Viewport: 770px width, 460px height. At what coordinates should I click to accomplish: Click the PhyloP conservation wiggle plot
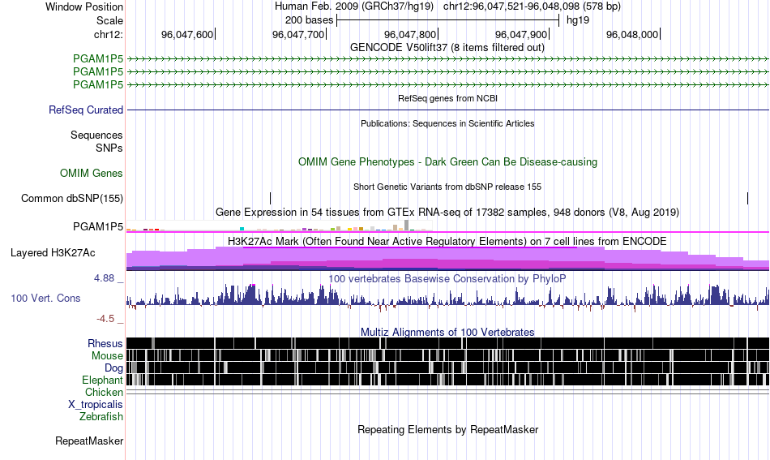click(447, 297)
